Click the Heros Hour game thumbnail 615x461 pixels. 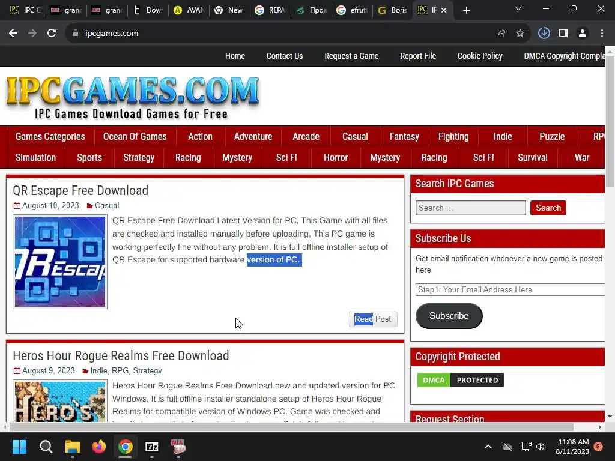[x=60, y=401]
